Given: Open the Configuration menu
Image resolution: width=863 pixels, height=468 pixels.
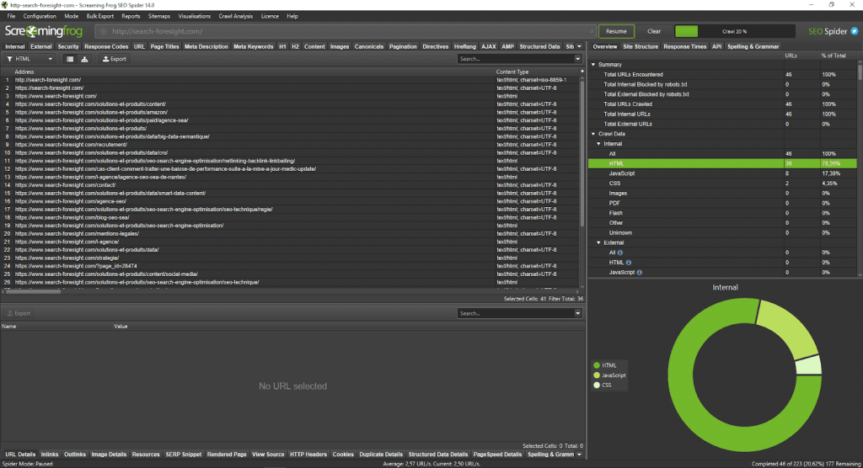Looking at the screenshot, I should tap(40, 16).
